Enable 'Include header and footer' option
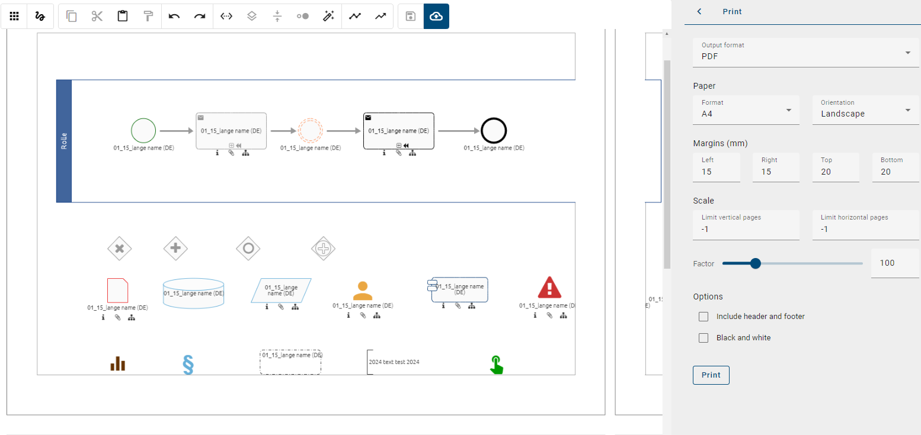Screen dimensions: 921x435 point(703,317)
